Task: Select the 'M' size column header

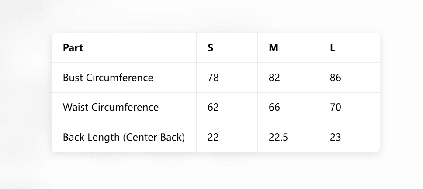Action: [x=274, y=48]
